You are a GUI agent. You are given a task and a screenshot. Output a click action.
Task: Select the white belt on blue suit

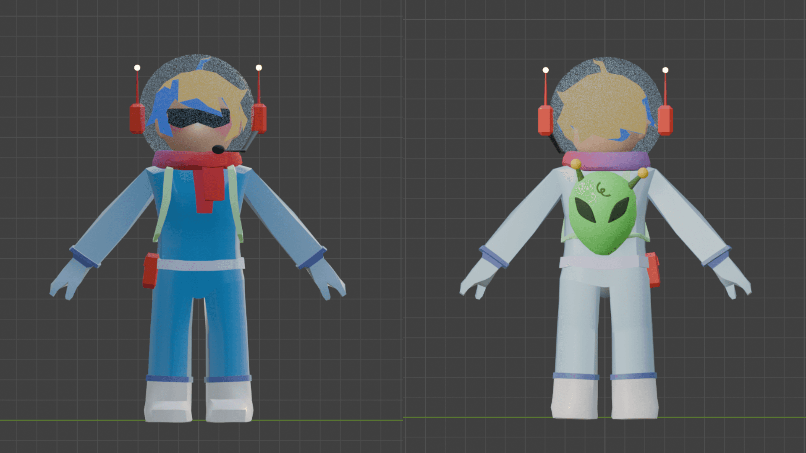(x=201, y=264)
